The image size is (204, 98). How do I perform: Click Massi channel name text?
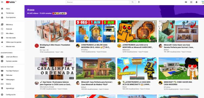coord(125,87)
